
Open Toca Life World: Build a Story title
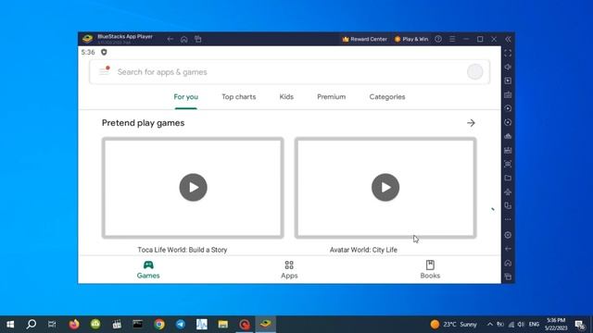pyautogui.click(x=183, y=250)
